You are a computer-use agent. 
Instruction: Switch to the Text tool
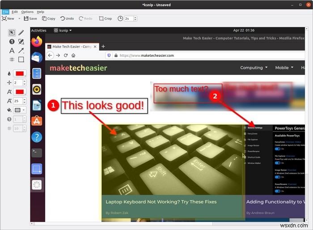[x=12, y=51]
